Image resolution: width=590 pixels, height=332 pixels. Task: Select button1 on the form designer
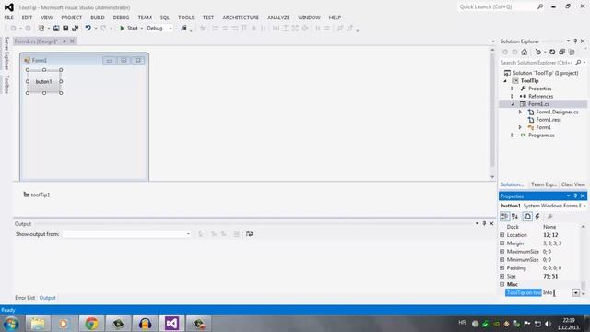tap(44, 81)
